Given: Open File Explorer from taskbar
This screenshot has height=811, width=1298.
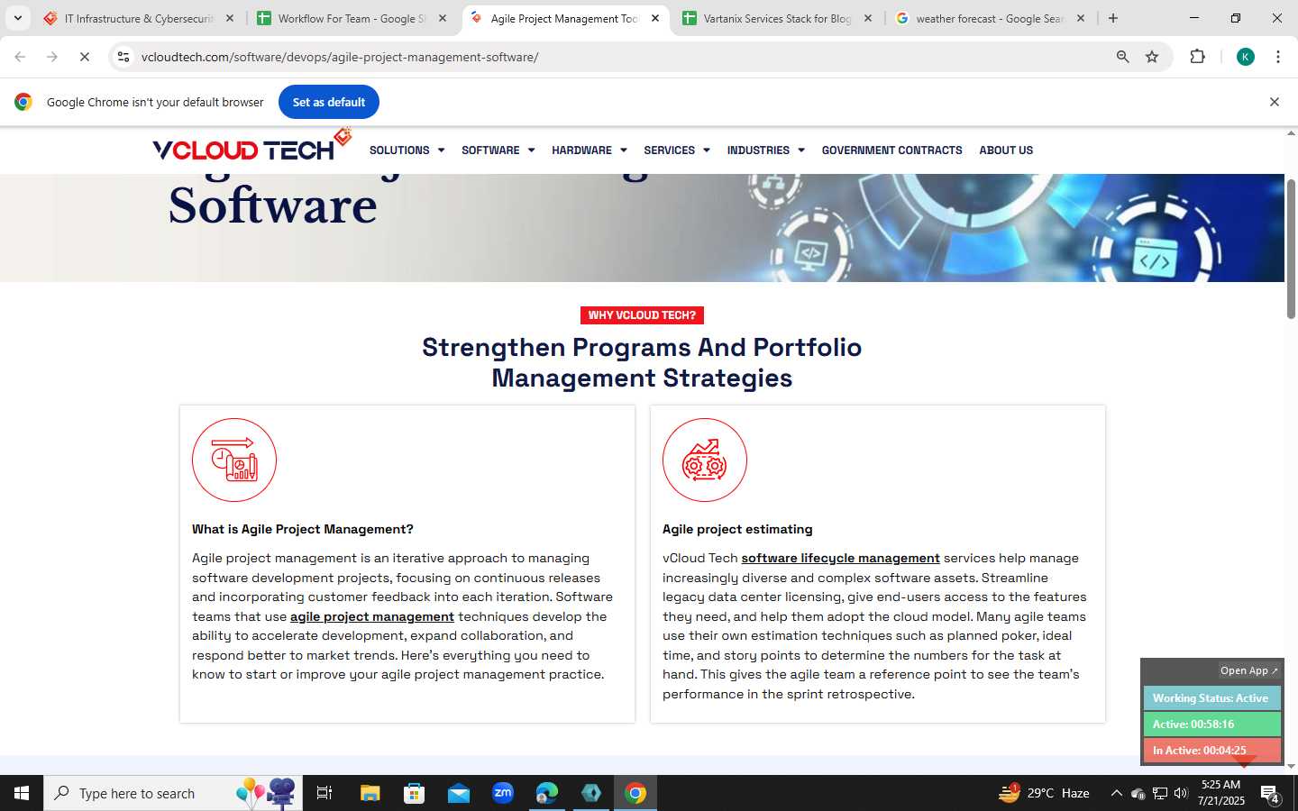Looking at the screenshot, I should pos(370,793).
